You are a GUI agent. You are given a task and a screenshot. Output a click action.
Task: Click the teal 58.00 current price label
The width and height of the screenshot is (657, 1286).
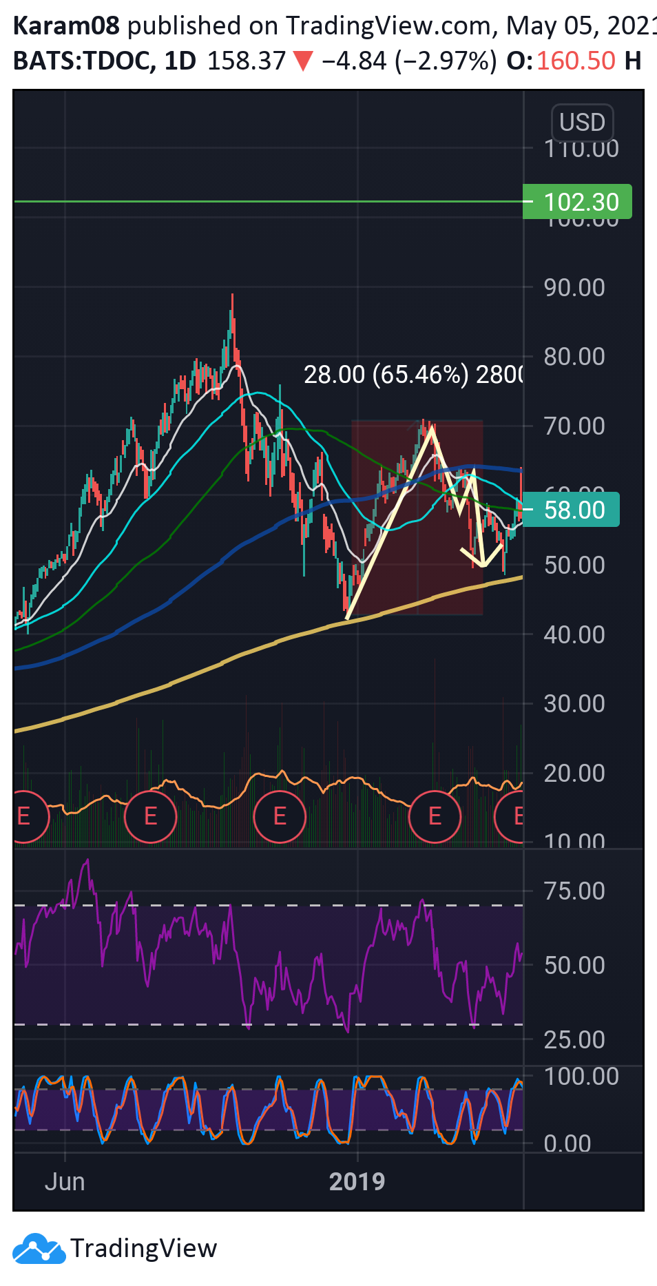pos(571,510)
